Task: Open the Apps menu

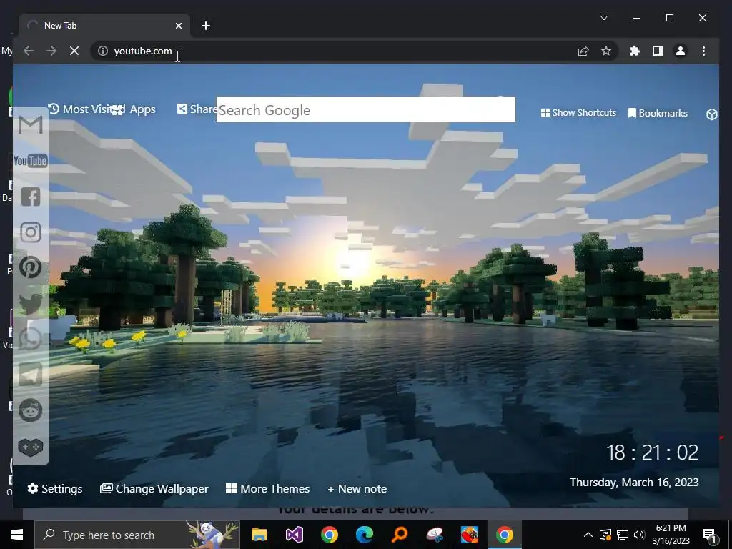Action: [x=134, y=109]
